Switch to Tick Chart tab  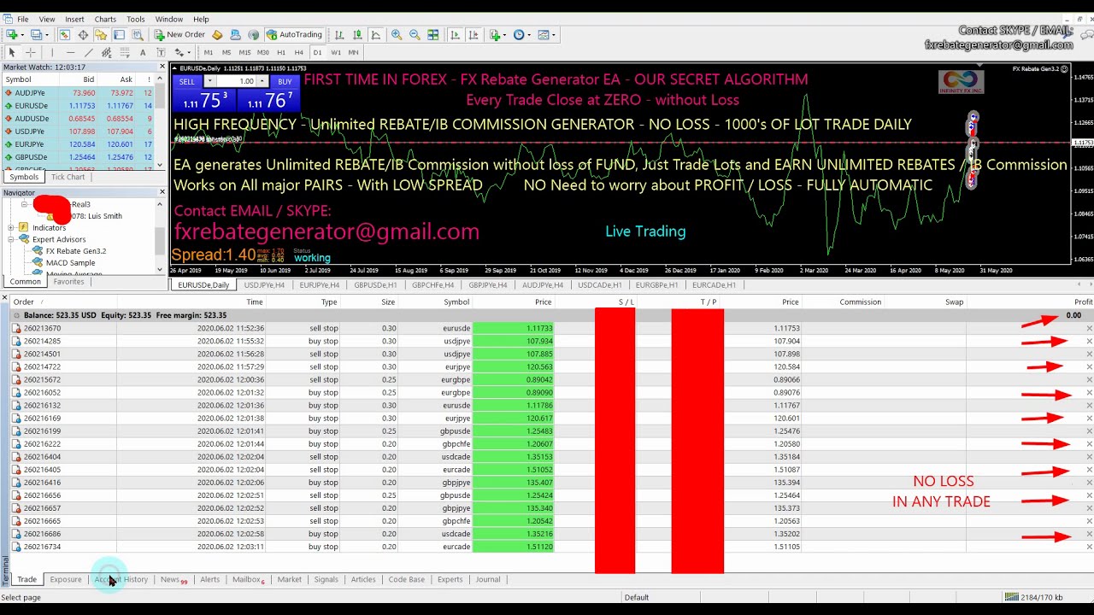68,177
